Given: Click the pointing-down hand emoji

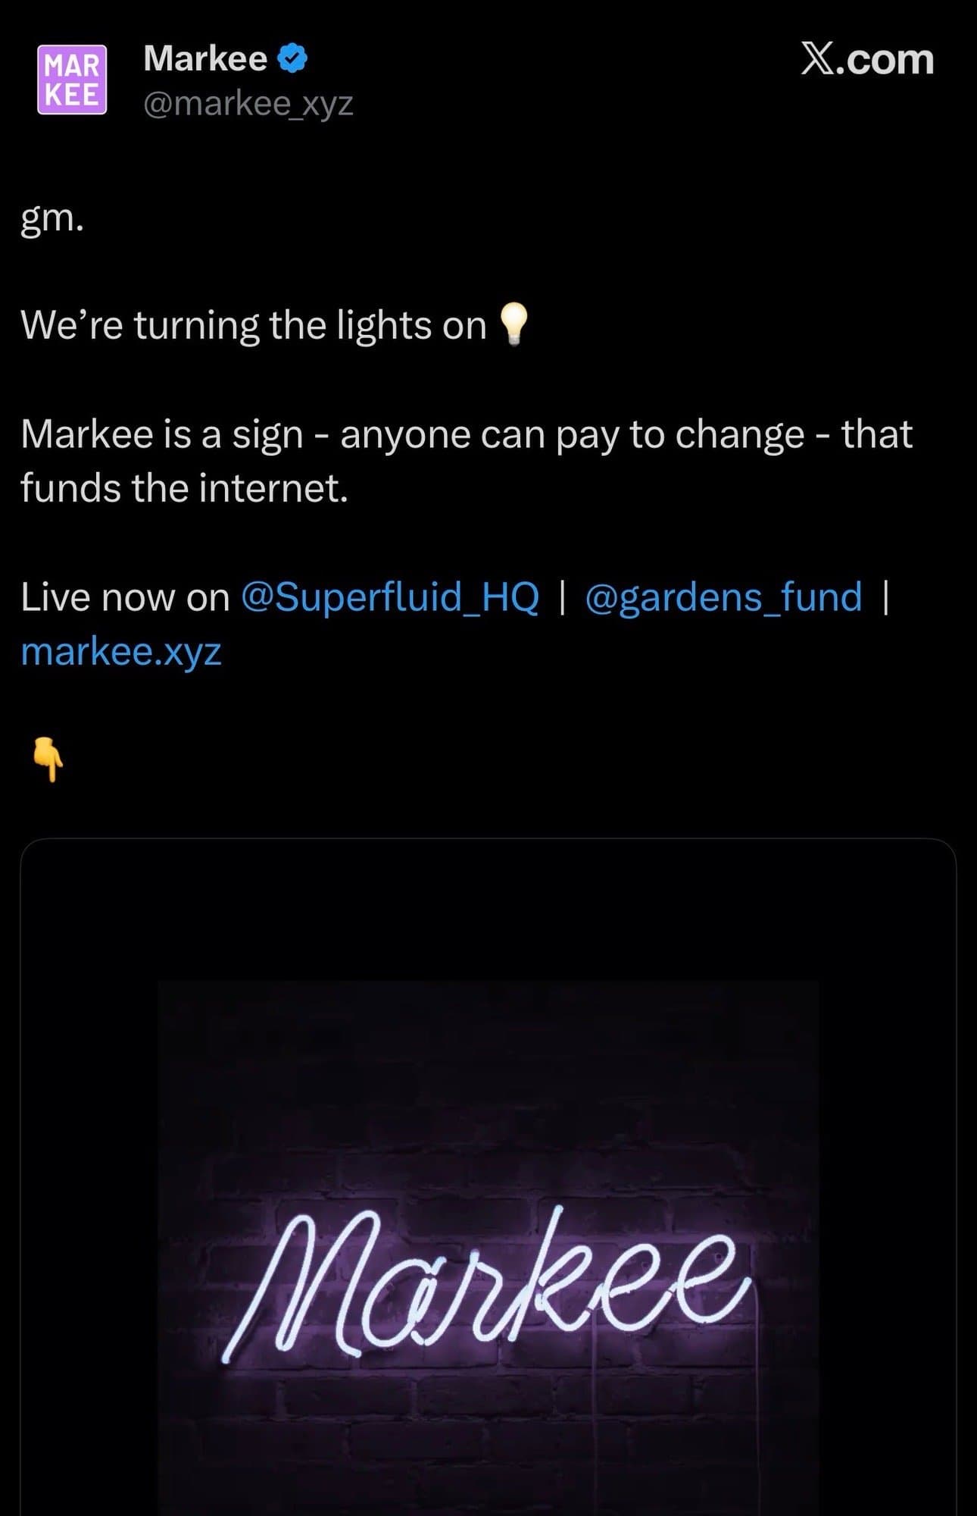Looking at the screenshot, I should point(48,760).
